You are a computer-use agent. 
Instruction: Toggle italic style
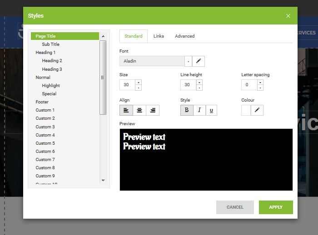pyautogui.click(x=199, y=110)
